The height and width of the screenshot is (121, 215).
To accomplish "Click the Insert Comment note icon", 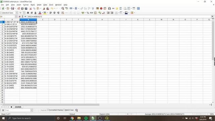I will (117, 8).
